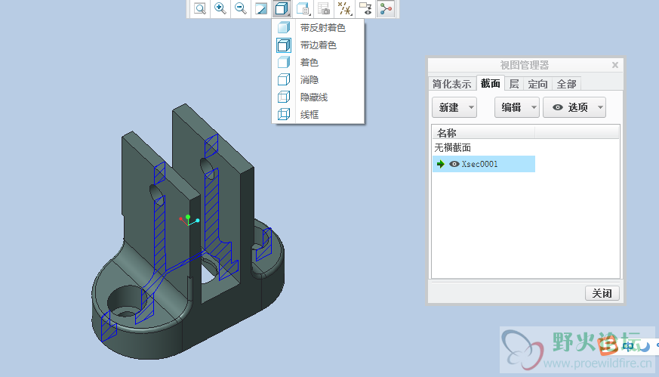Choose 带边着色 display style

click(318, 45)
